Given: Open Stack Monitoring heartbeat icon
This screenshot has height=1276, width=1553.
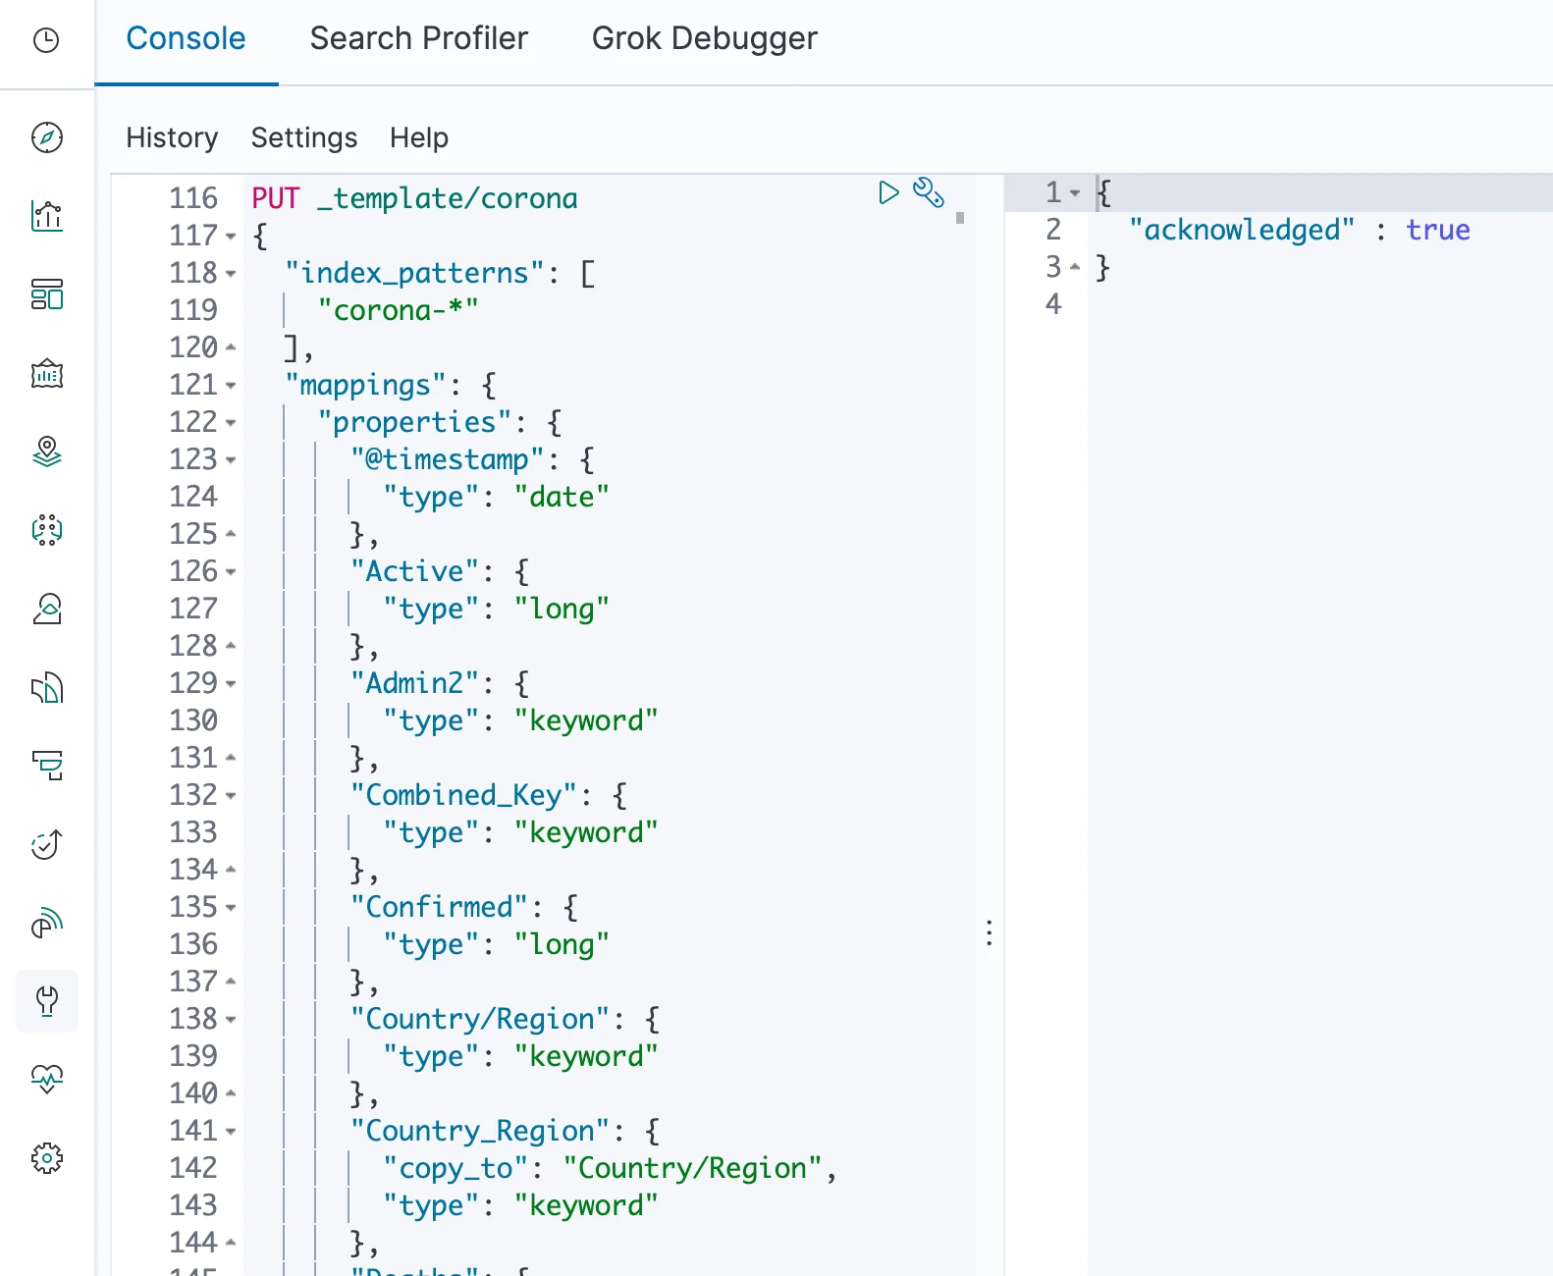Looking at the screenshot, I should click(47, 1080).
